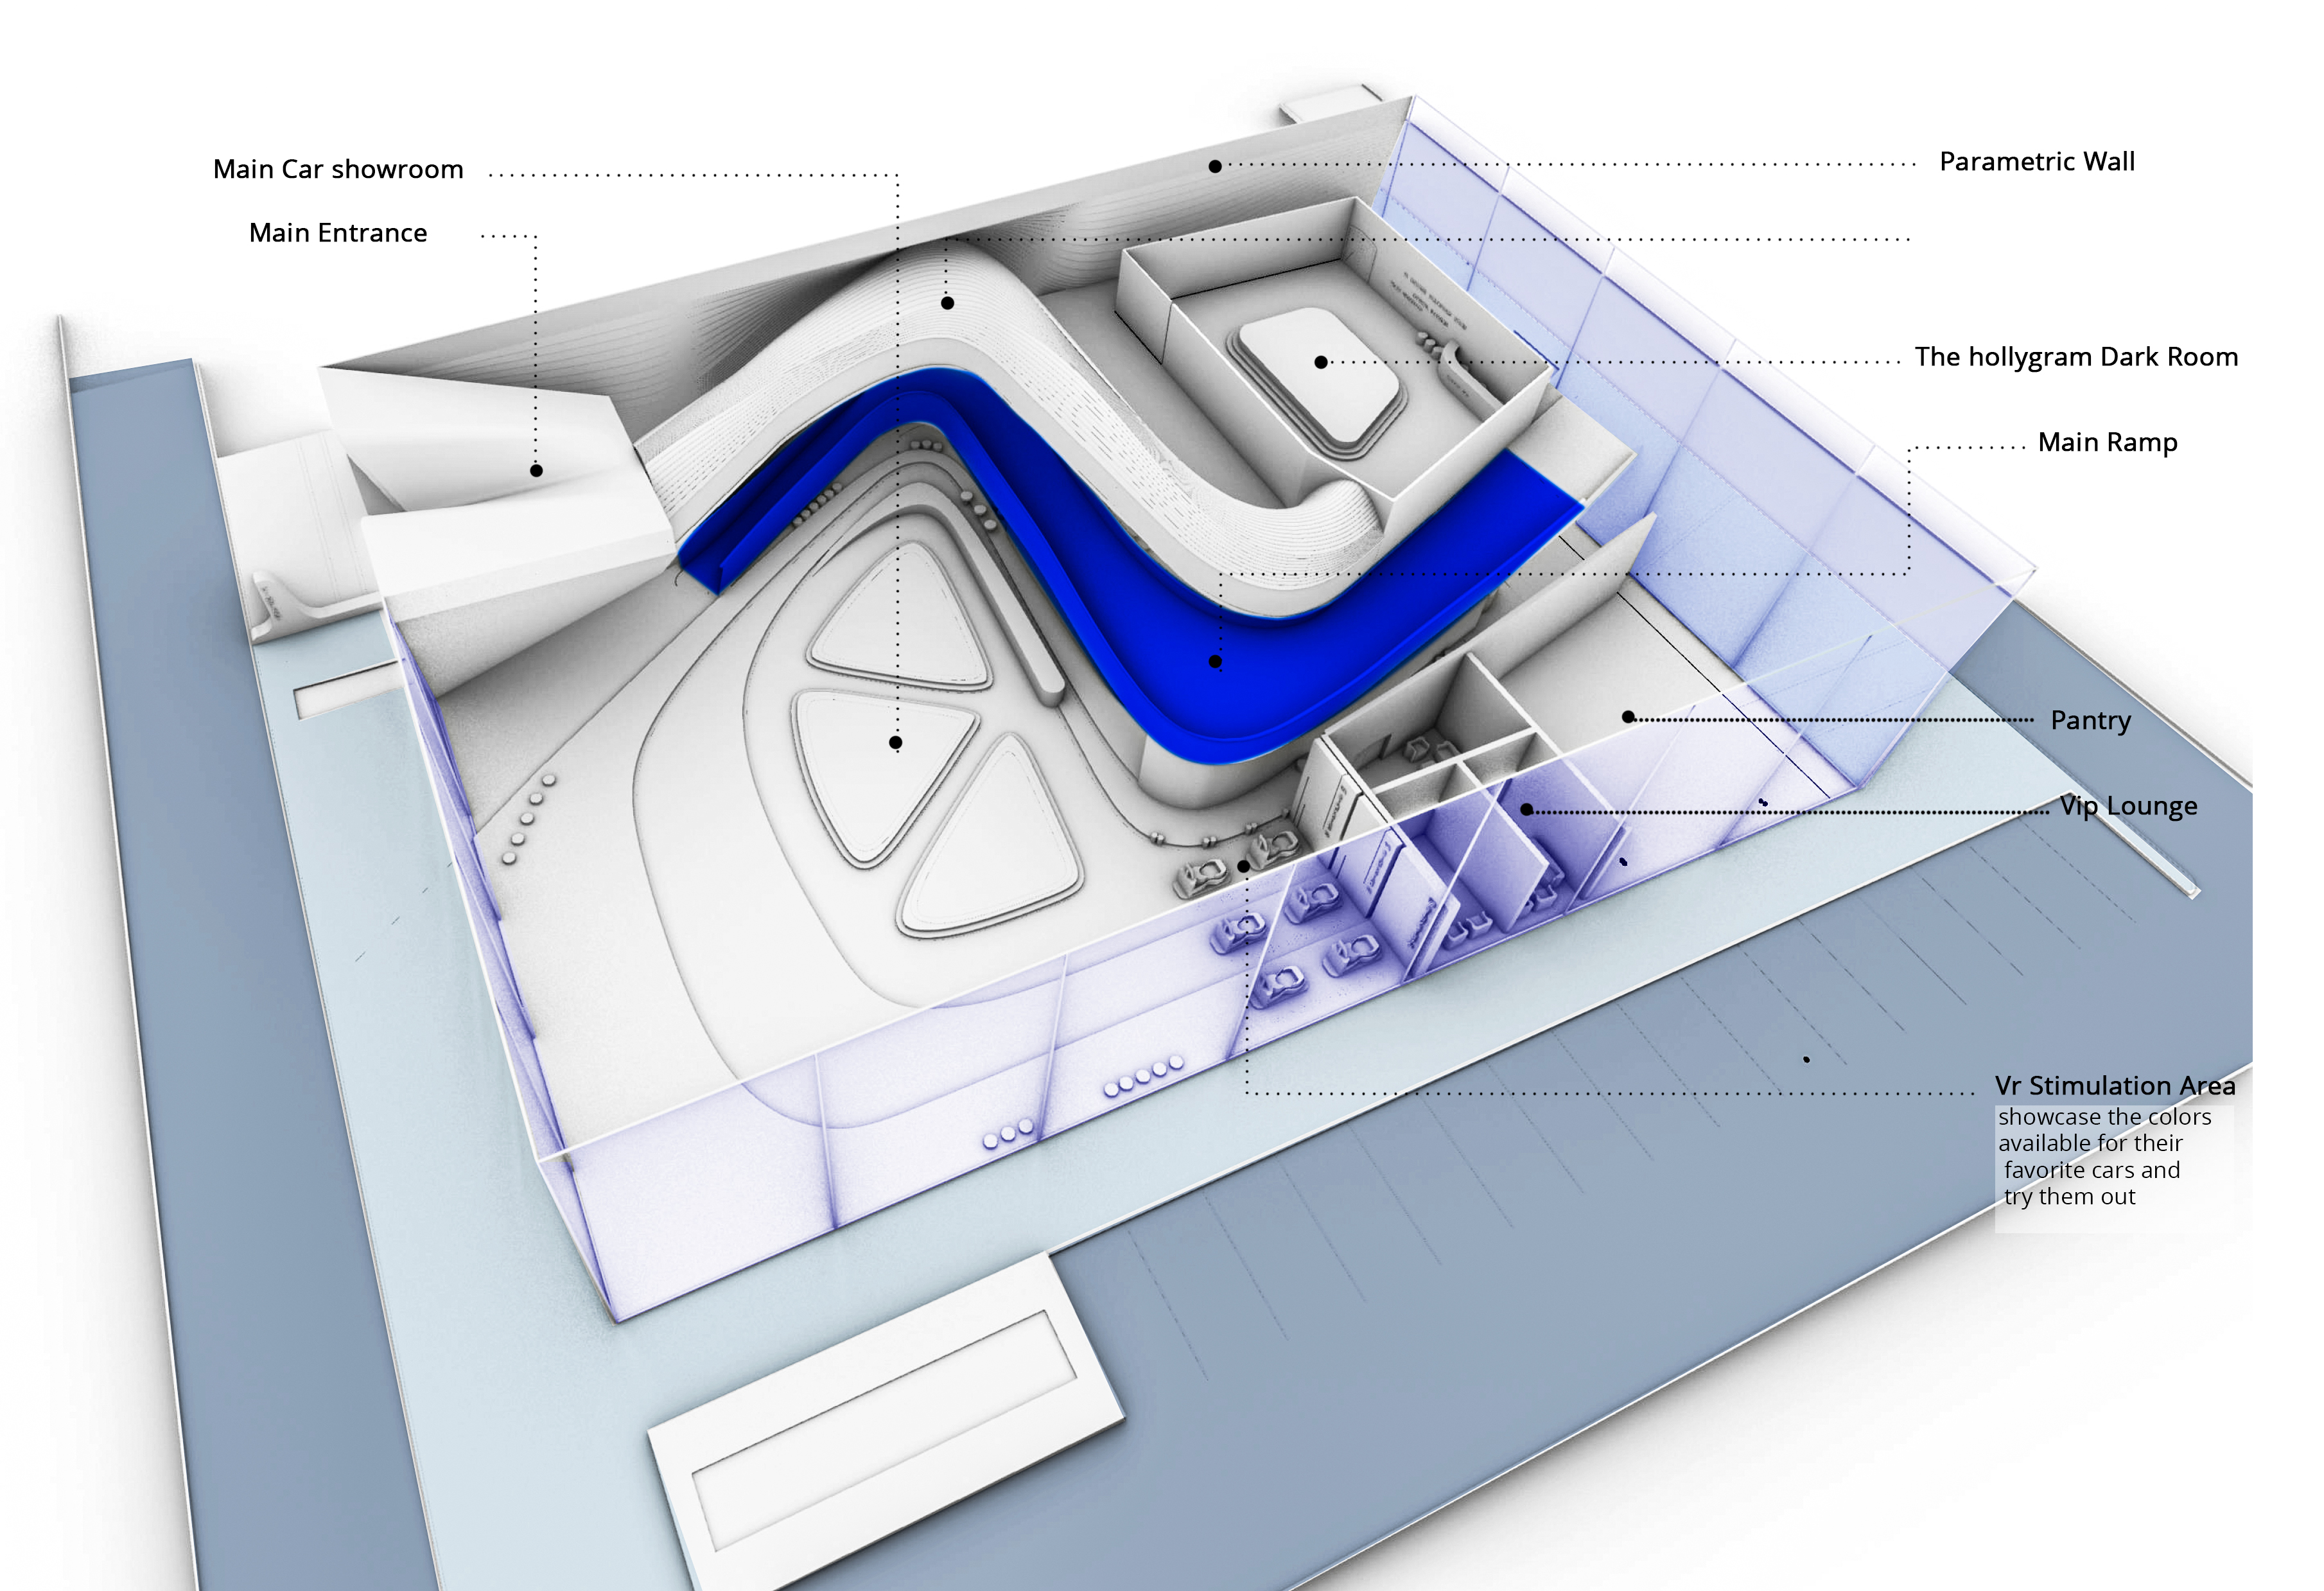2324x1591 pixels.
Task: Select the "Vr Stimulation Area" heading
Action: tap(2114, 1085)
